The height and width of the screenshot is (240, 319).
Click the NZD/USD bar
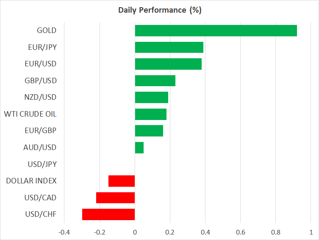pyautogui.click(x=151, y=98)
